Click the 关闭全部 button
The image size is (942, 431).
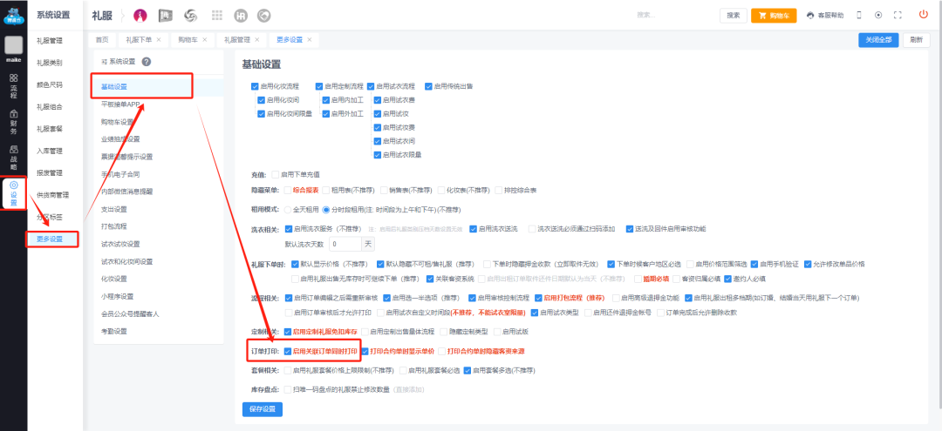click(x=878, y=39)
